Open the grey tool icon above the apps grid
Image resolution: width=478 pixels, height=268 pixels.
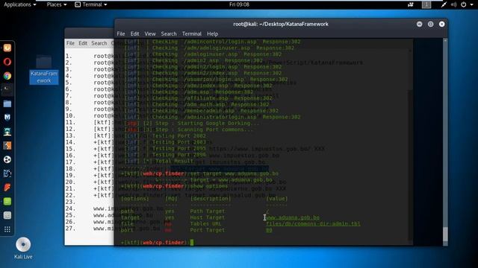[7, 215]
